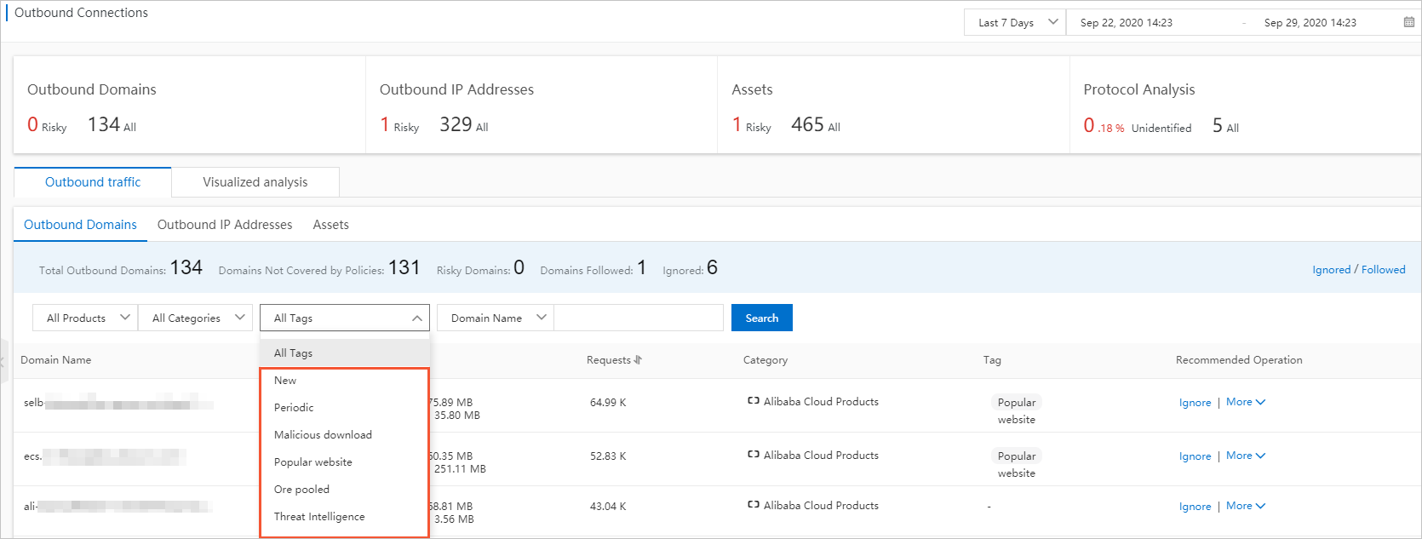
Task: Click the Recommended Operation column header
Action: tap(1239, 360)
